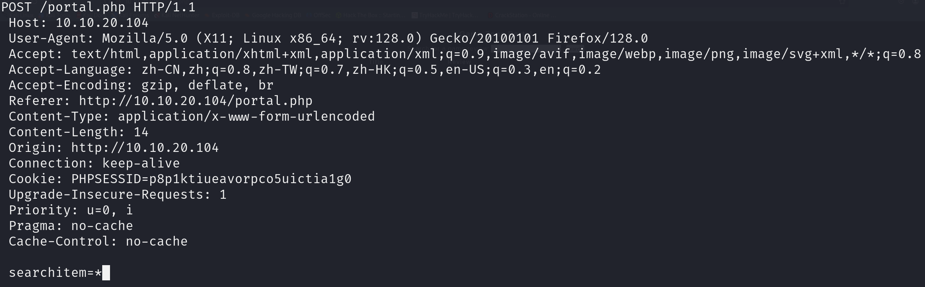
Task: Click the Priority: u=0, i line
Action: [x=71, y=210]
